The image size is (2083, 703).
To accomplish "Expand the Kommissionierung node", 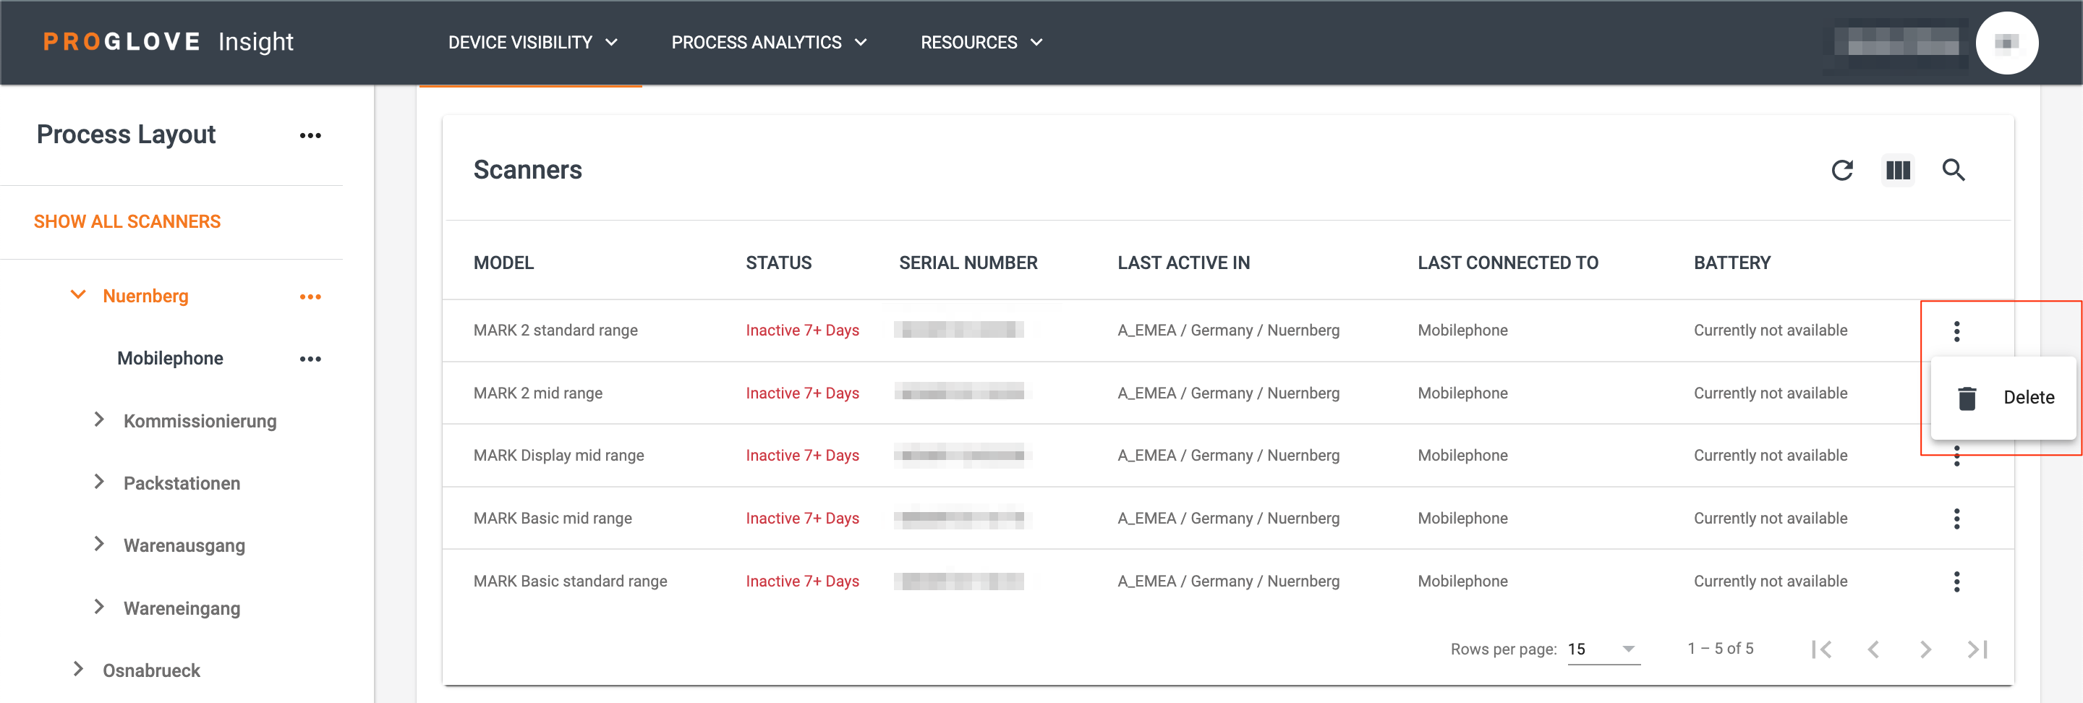I will pos(98,419).
